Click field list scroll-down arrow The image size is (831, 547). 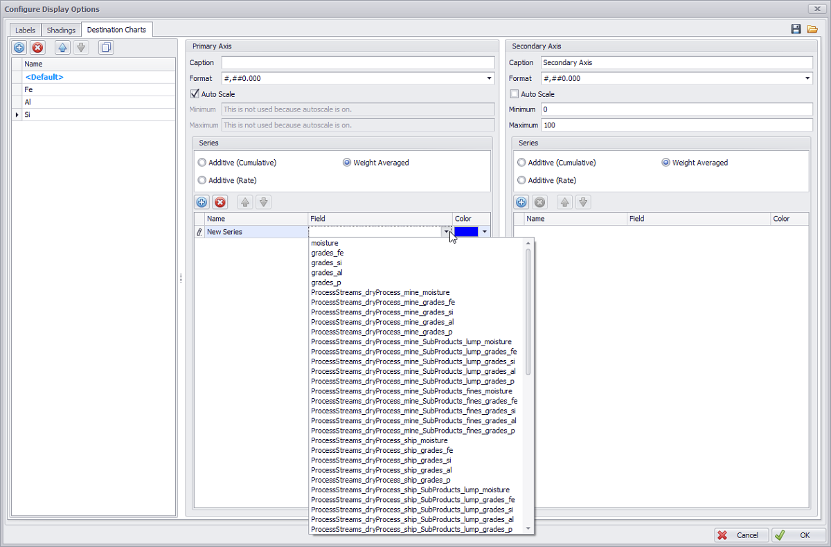(528, 528)
